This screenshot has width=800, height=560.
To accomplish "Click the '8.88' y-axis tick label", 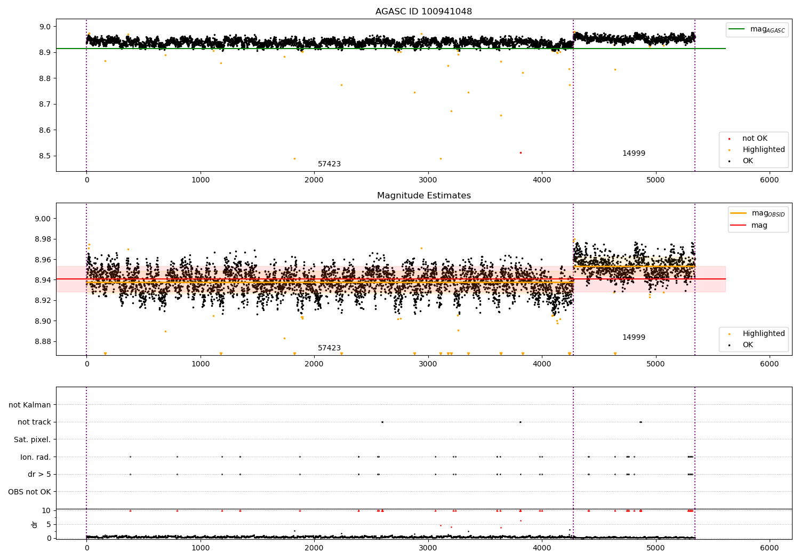I will point(42,342).
